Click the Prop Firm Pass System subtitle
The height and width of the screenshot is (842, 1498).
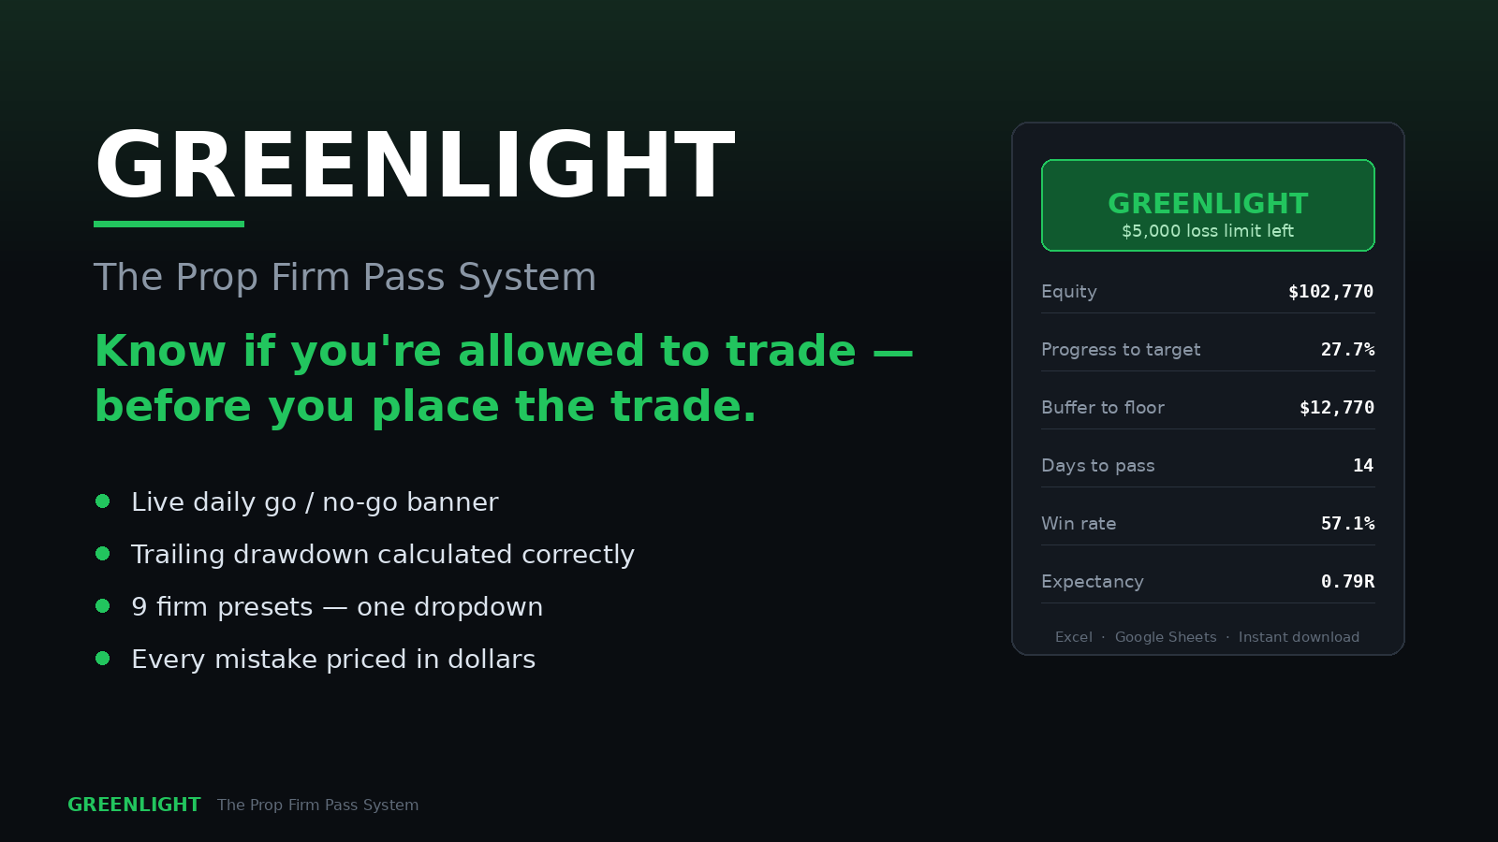click(345, 278)
